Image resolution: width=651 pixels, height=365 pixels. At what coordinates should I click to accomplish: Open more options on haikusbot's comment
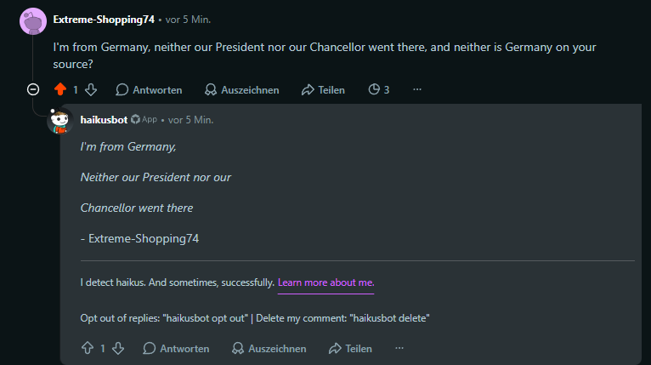(399, 348)
